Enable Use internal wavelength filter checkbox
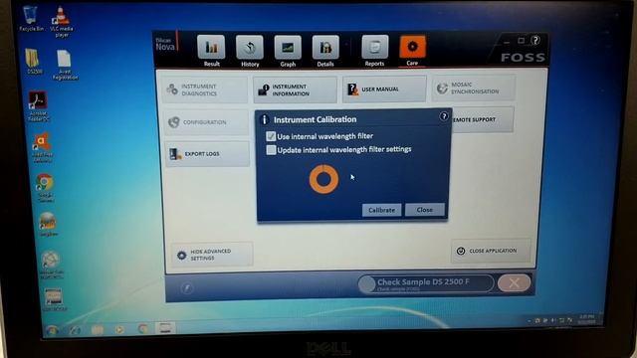This screenshot has width=637, height=358. 271,136
